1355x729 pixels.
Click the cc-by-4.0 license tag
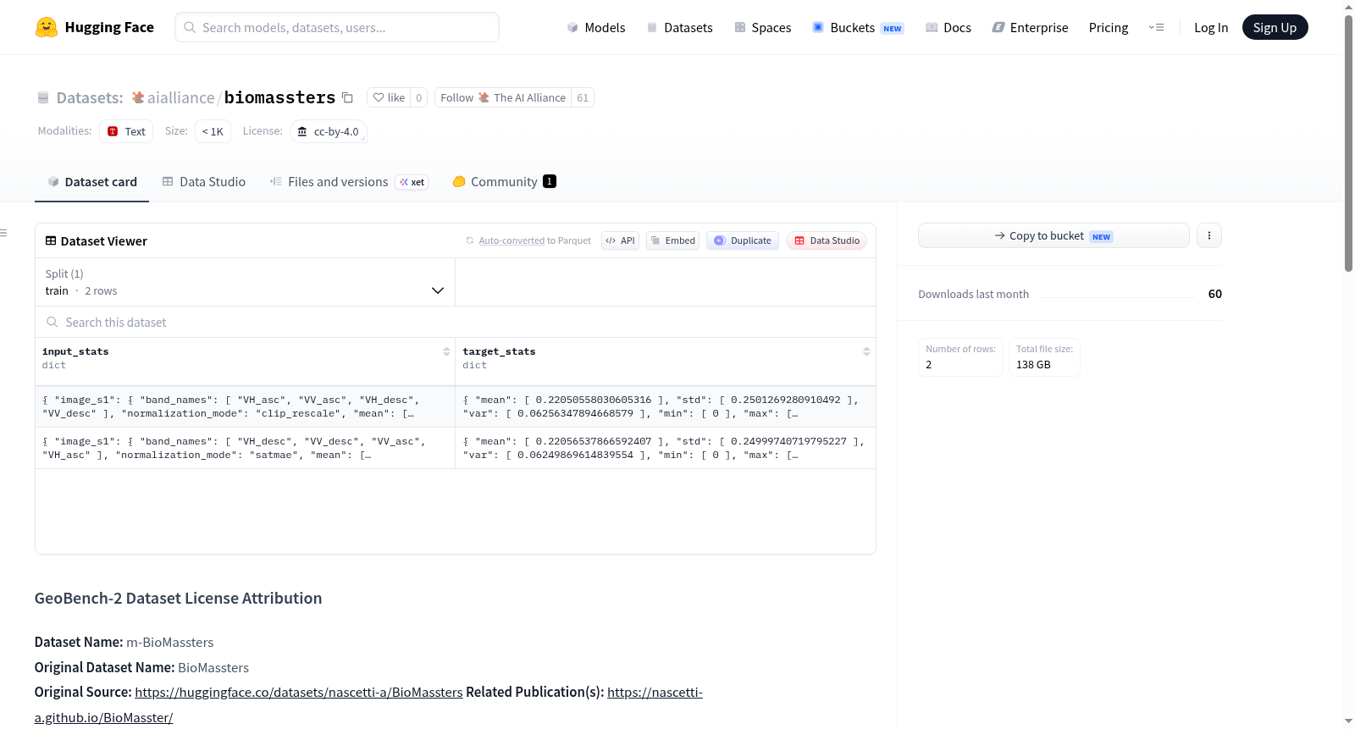328,131
